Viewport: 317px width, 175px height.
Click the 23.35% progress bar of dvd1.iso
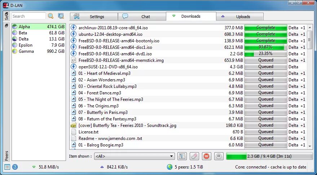(266, 54)
